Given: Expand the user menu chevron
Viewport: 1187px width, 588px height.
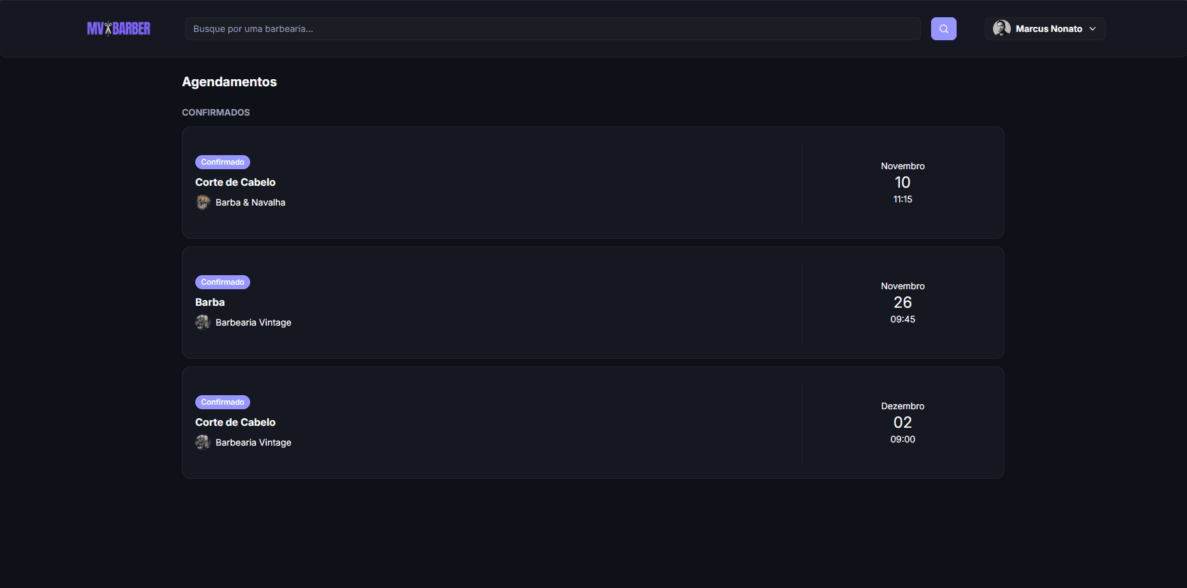Looking at the screenshot, I should (1093, 29).
